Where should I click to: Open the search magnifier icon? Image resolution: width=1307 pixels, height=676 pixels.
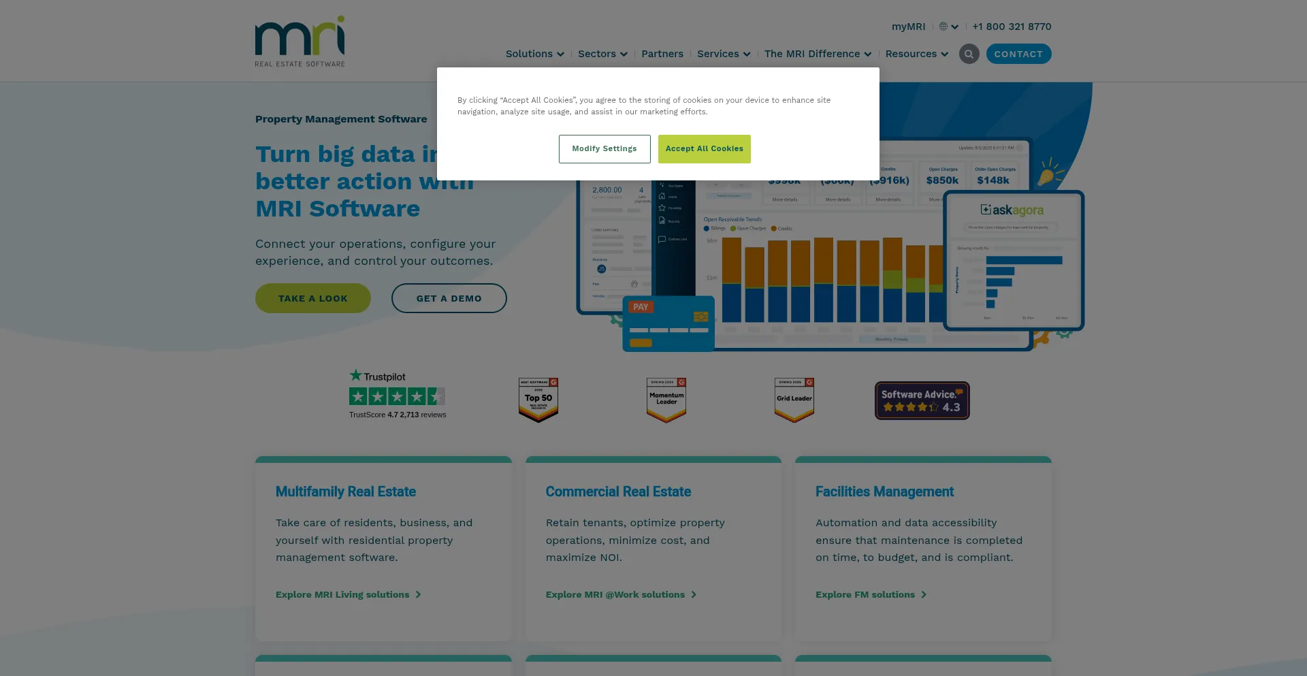[x=969, y=54]
